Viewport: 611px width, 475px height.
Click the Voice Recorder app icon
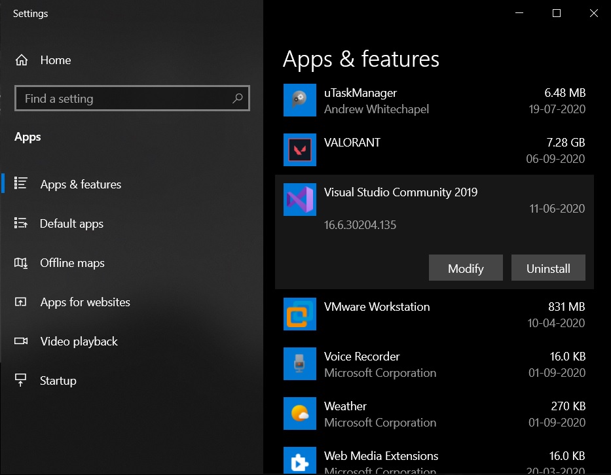click(x=300, y=364)
